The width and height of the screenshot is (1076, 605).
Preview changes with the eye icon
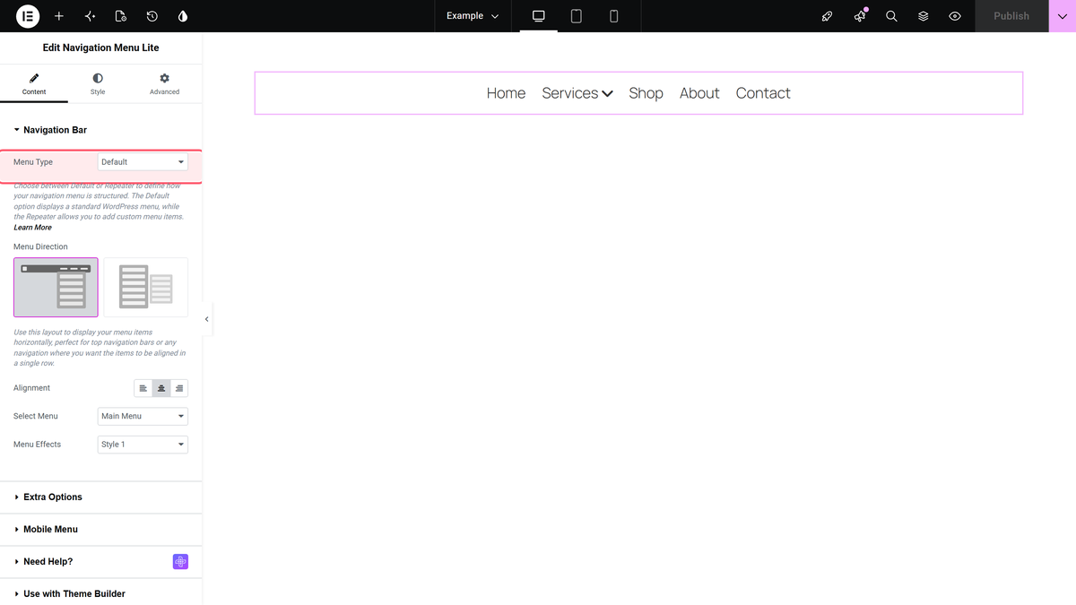pos(955,16)
